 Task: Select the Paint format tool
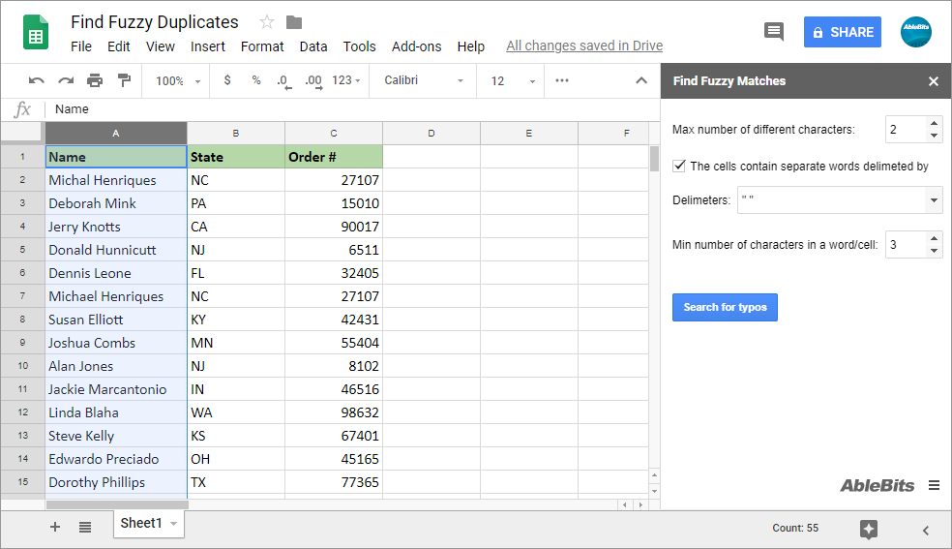click(x=124, y=80)
